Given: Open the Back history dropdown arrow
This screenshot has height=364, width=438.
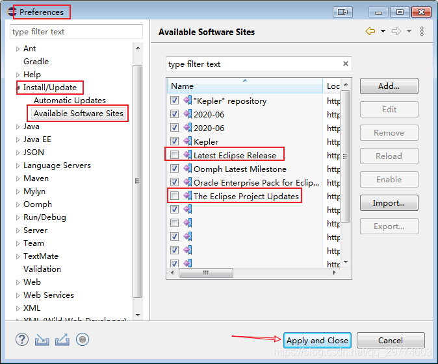Looking at the screenshot, I should pyautogui.click(x=383, y=31).
